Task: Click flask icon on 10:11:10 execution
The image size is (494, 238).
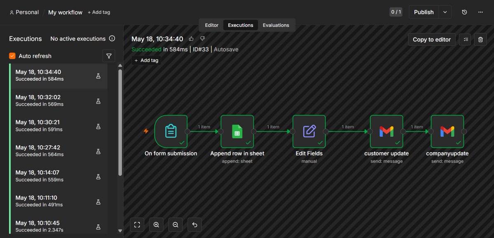Action: coord(98,201)
